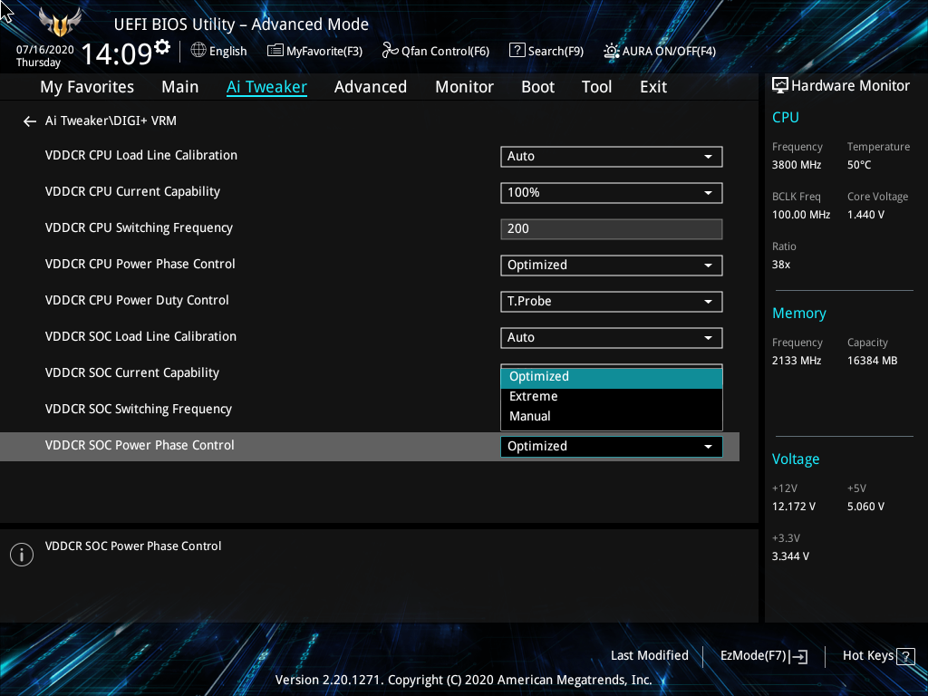Click the BCLK Freq value 100.00 MHz

click(x=801, y=215)
